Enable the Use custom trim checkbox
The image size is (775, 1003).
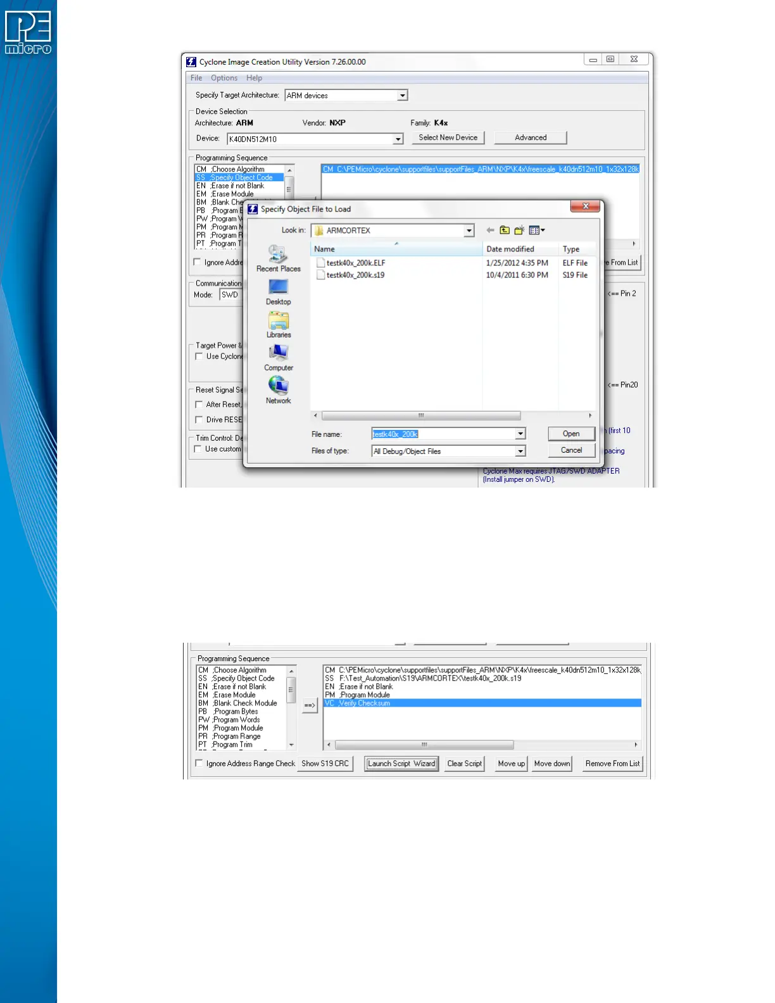pyautogui.click(x=198, y=449)
